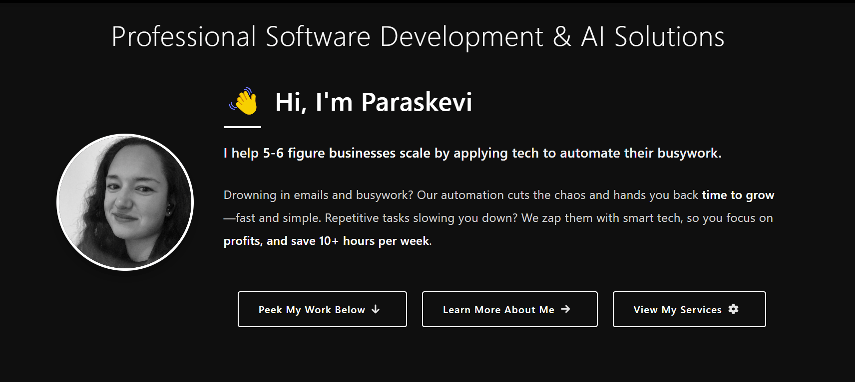Click the Professional Software Development heading

pyautogui.click(x=418, y=37)
